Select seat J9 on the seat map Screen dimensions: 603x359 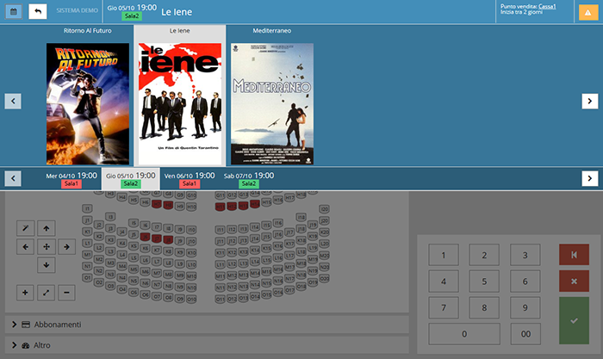pos(179,241)
